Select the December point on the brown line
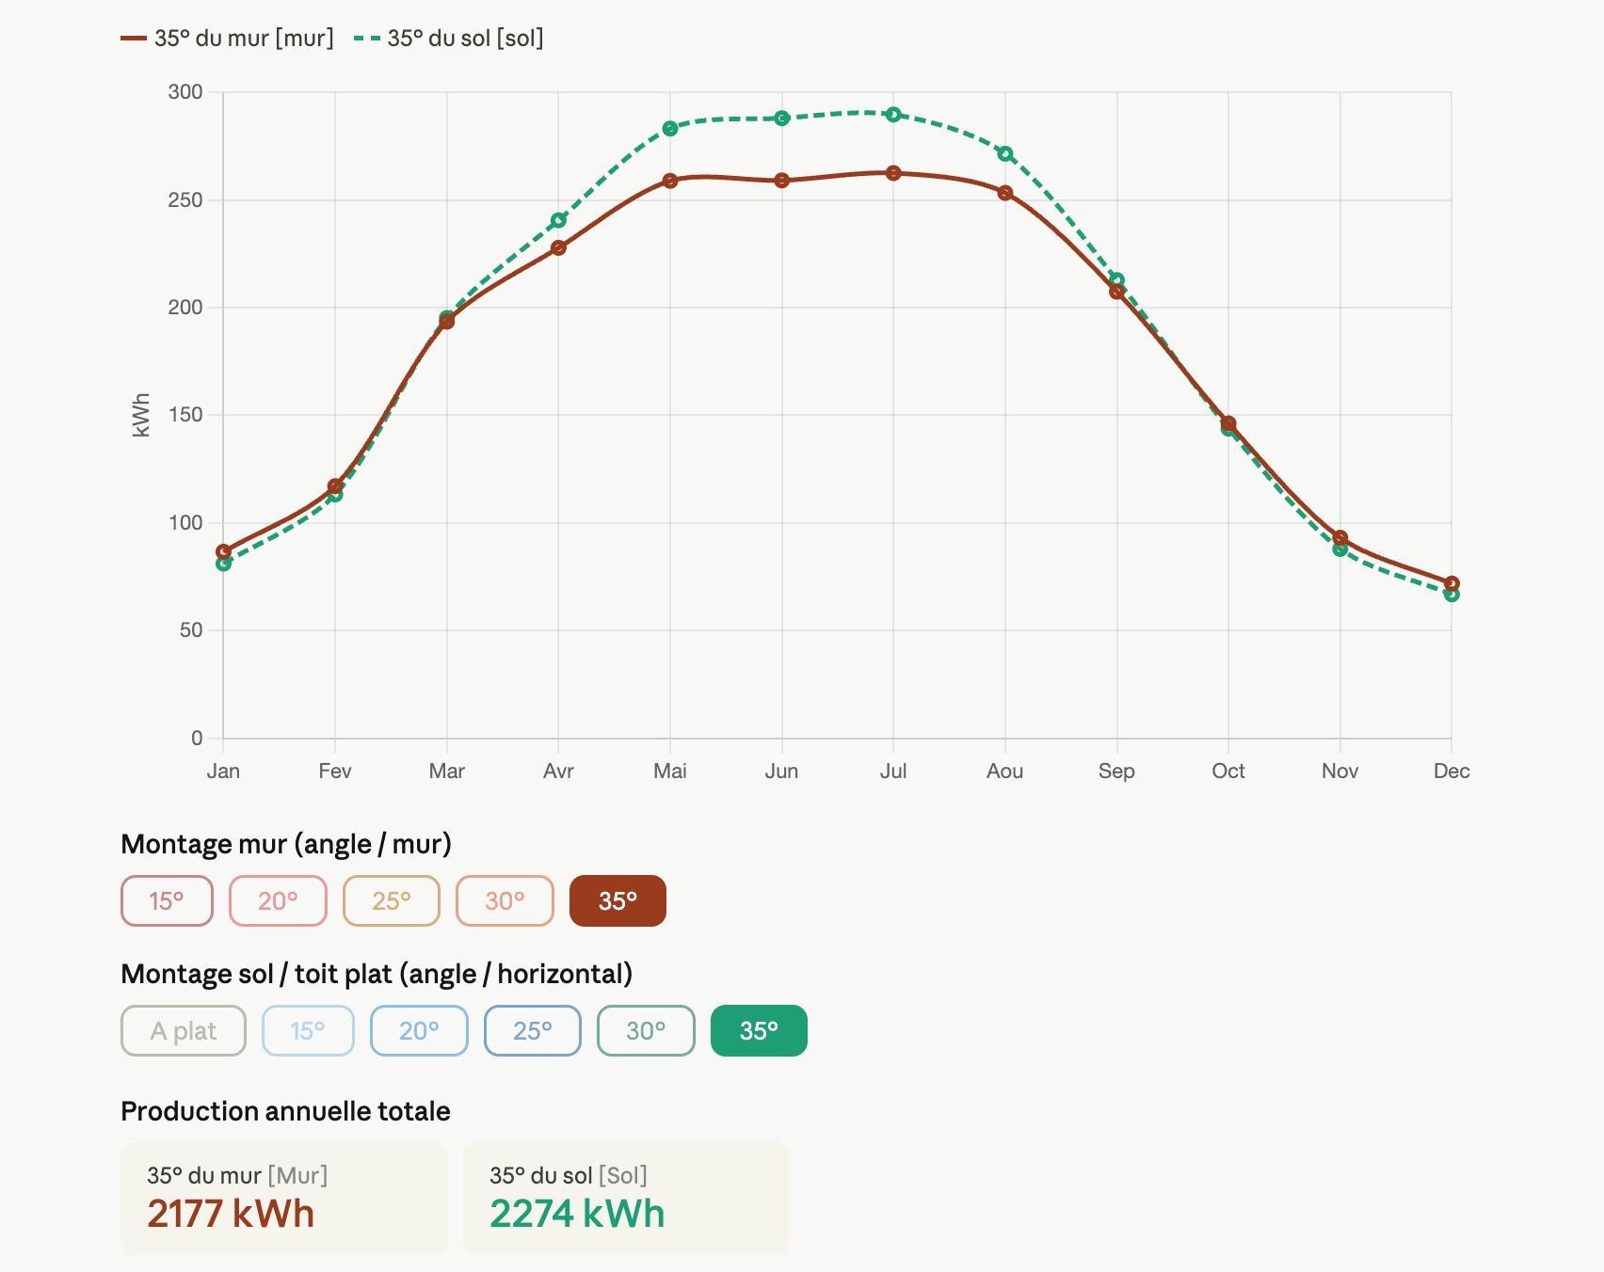The width and height of the screenshot is (1604, 1272). 1452,583
